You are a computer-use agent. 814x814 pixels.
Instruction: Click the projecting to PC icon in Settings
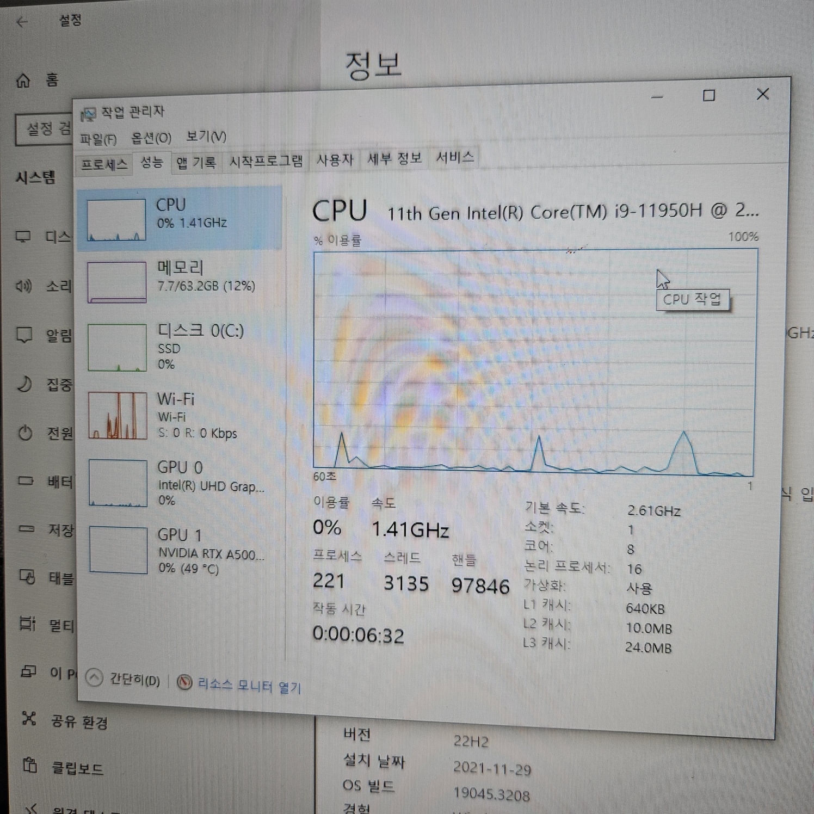(28, 671)
